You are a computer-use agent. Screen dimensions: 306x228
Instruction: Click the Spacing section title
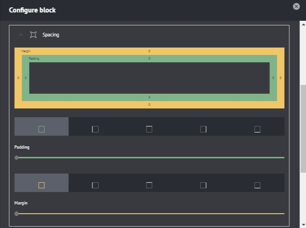(51, 35)
